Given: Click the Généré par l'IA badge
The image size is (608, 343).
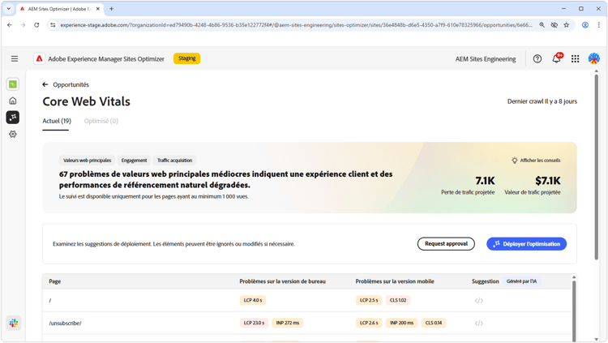Looking at the screenshot, I should coord(521,281).
